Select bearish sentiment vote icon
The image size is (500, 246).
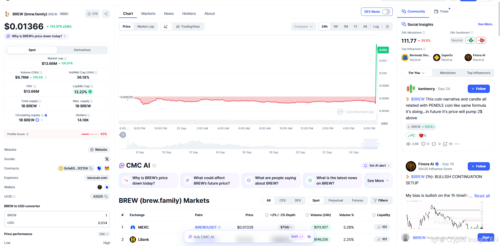click(x=481, y=40)
